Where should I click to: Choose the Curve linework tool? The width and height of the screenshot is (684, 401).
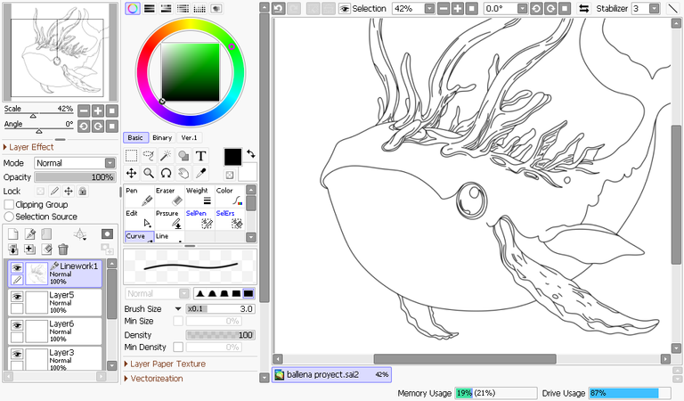[139, 236]
